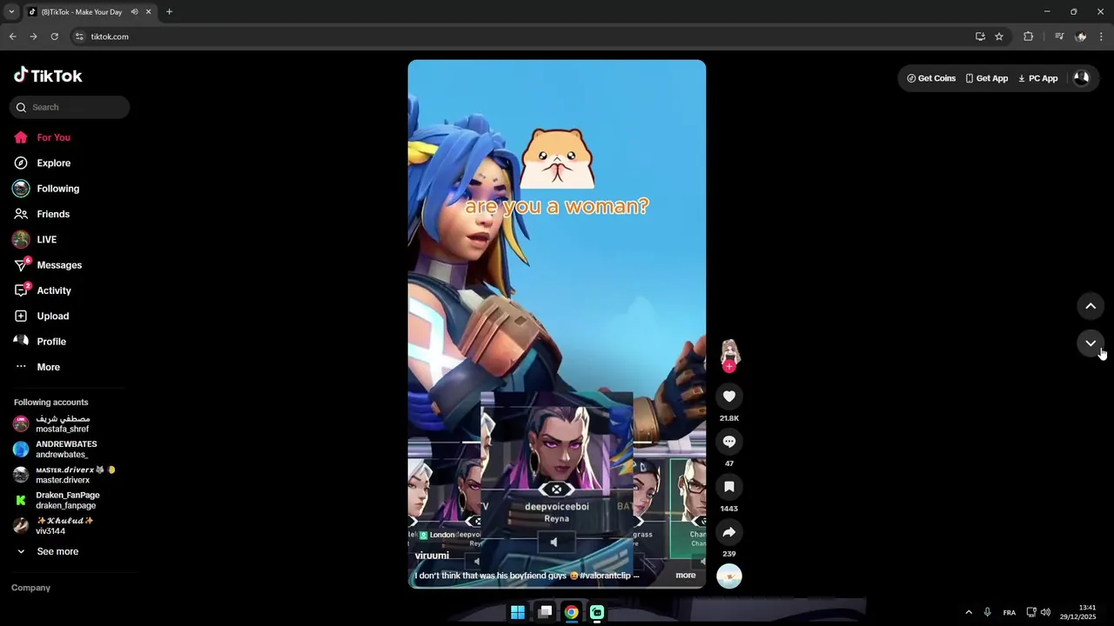Open viruumi creator username
Viewport: 1114px width, 626px height.
[x=432, y=556]
